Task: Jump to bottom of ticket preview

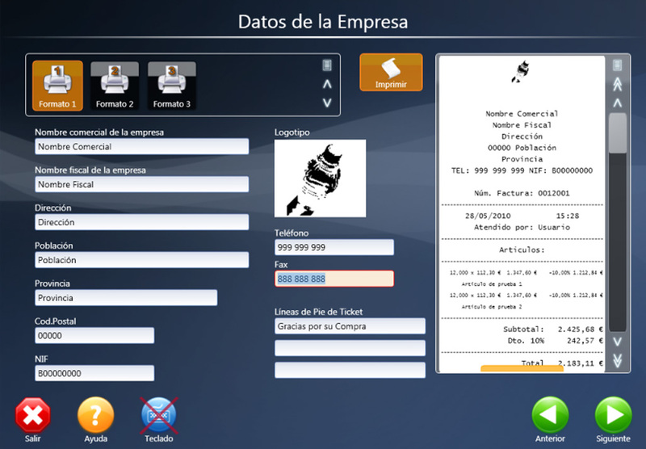Action: point(618,361)
